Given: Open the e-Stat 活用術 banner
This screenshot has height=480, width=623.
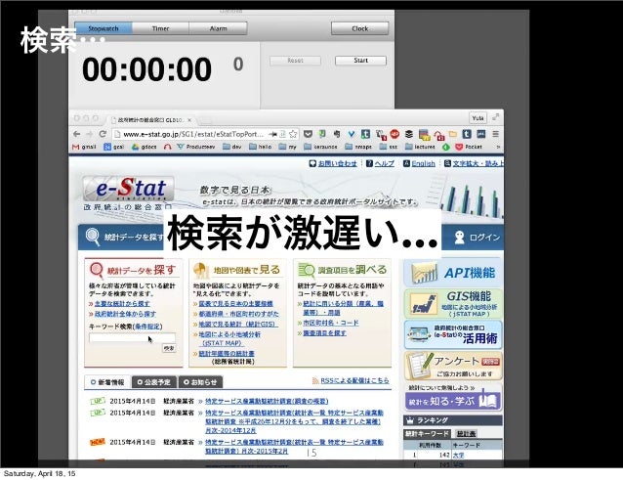Looking at the screenshot, I should tap(453, 335).
